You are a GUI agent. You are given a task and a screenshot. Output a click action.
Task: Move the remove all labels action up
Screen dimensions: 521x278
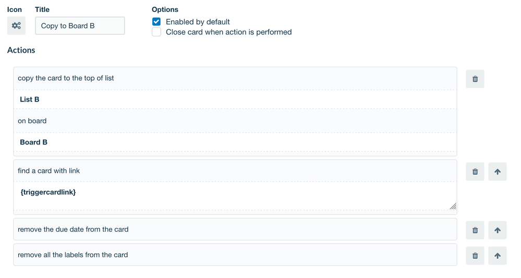point(497,256)
